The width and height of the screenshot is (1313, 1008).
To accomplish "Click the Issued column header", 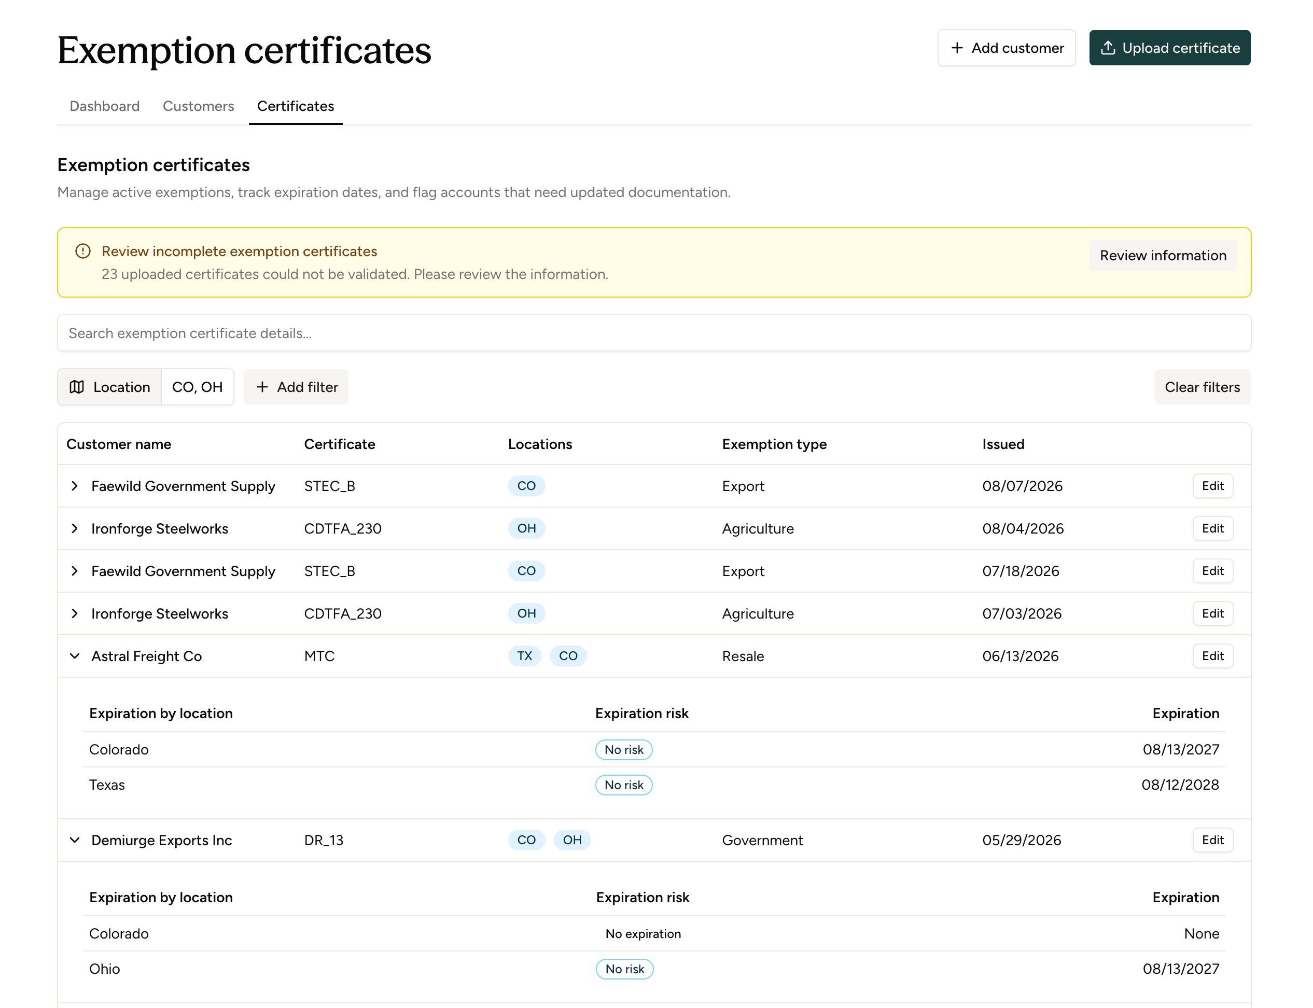I will pyautogui.click(x=1003, y=444).
